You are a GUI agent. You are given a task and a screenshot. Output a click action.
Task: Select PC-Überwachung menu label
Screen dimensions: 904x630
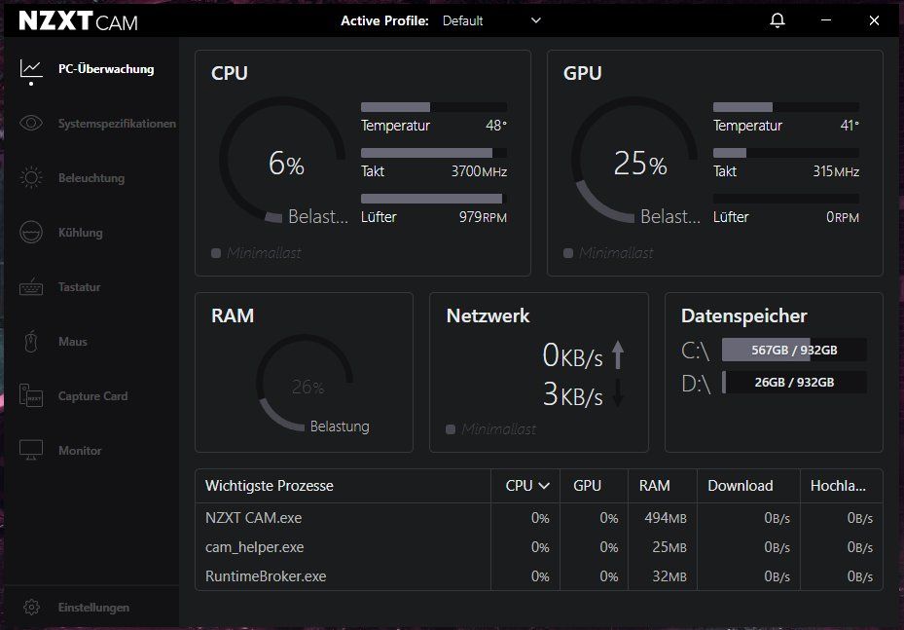[106, 69]
